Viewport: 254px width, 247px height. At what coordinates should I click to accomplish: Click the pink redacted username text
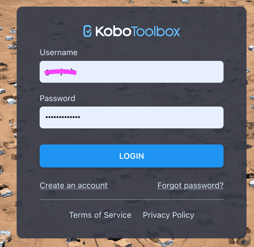click(x=60, y=72)
